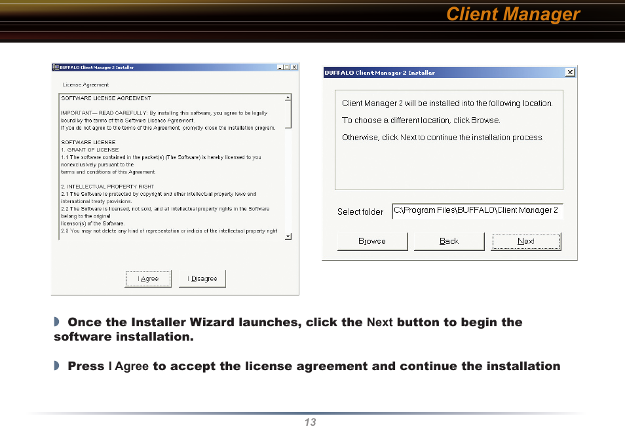Click the 'Client Manager' page header title
This screenshot has width=625, height=433.
[513, 14]
